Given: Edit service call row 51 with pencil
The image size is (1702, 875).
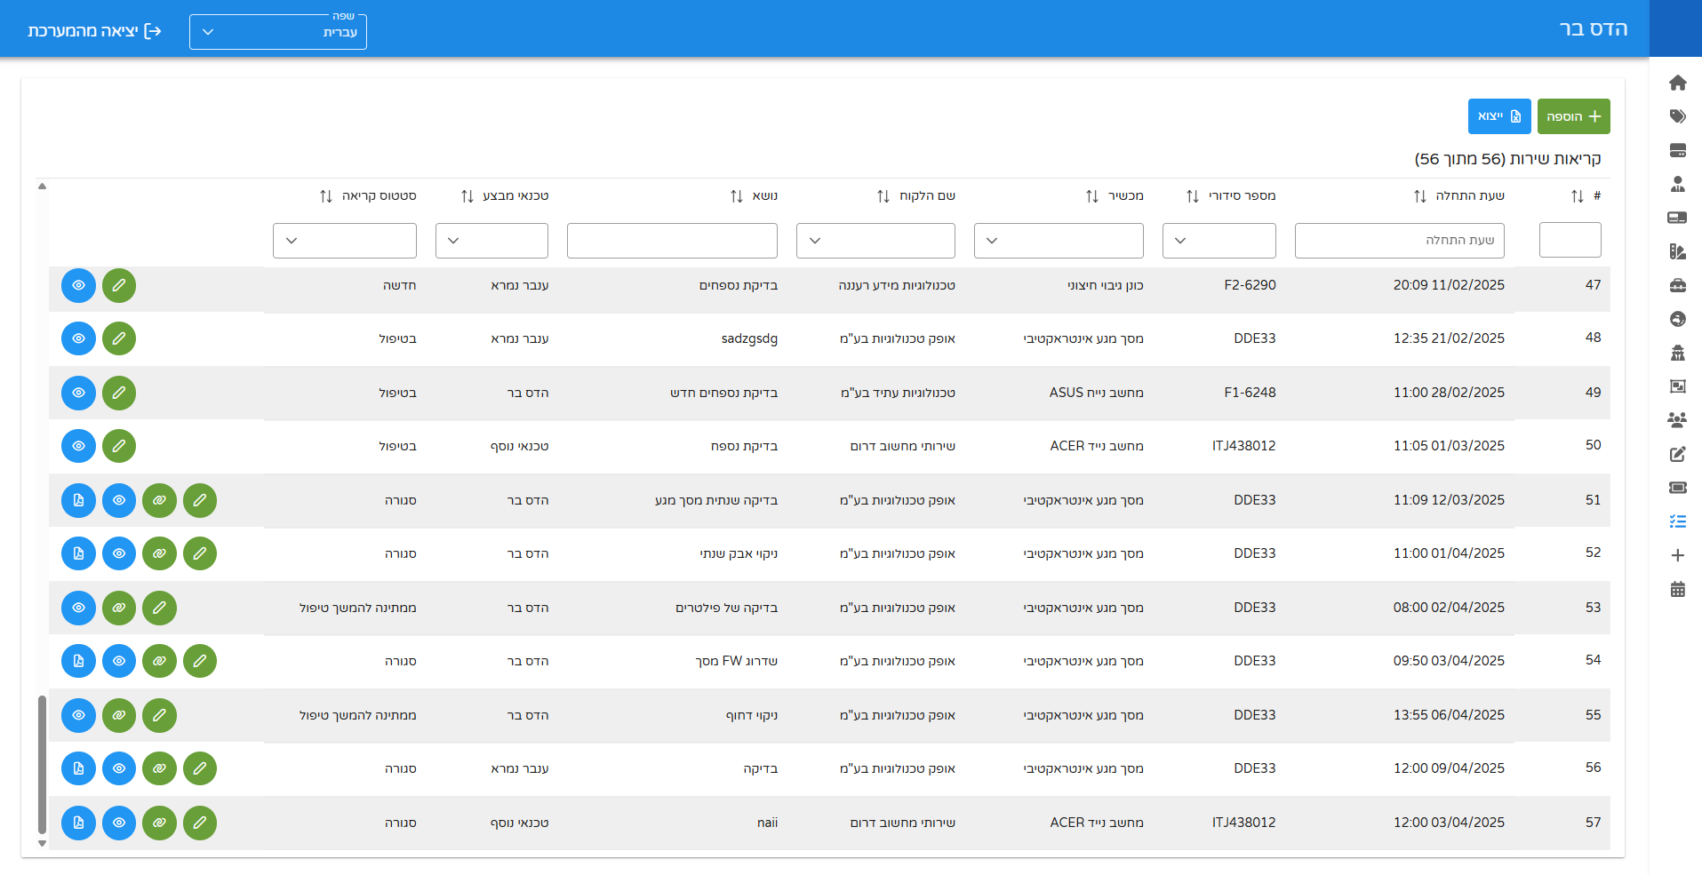Looking at the screenshot, I should click(x=200, y=500).
